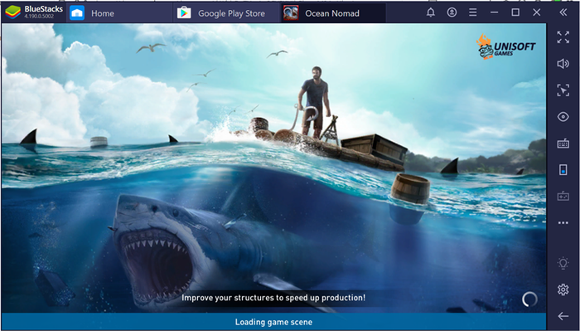The image size is (580, 331).
Task: Open the account profile icon
Action: [452, 12]
